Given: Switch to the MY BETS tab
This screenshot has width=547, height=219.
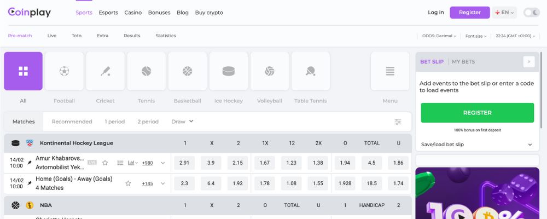Looking at the screenshot, I should [x=463, y=62].
